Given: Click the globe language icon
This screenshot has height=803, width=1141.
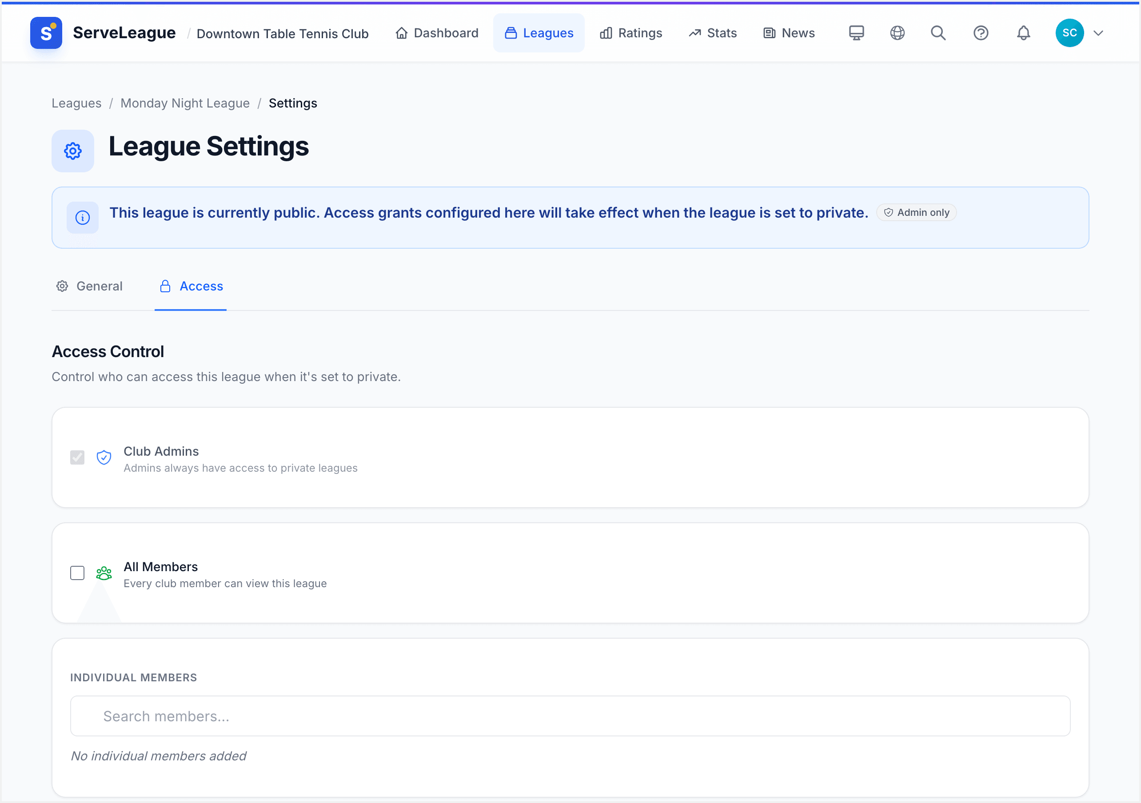Looking at the screenshot, I should [x=897, y=33].
